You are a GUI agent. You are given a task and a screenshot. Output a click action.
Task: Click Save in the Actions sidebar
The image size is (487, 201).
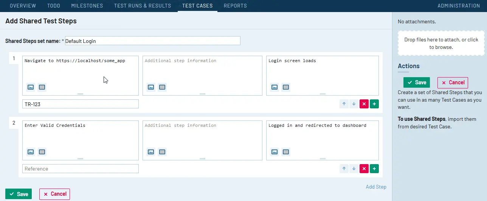[417, 82]
